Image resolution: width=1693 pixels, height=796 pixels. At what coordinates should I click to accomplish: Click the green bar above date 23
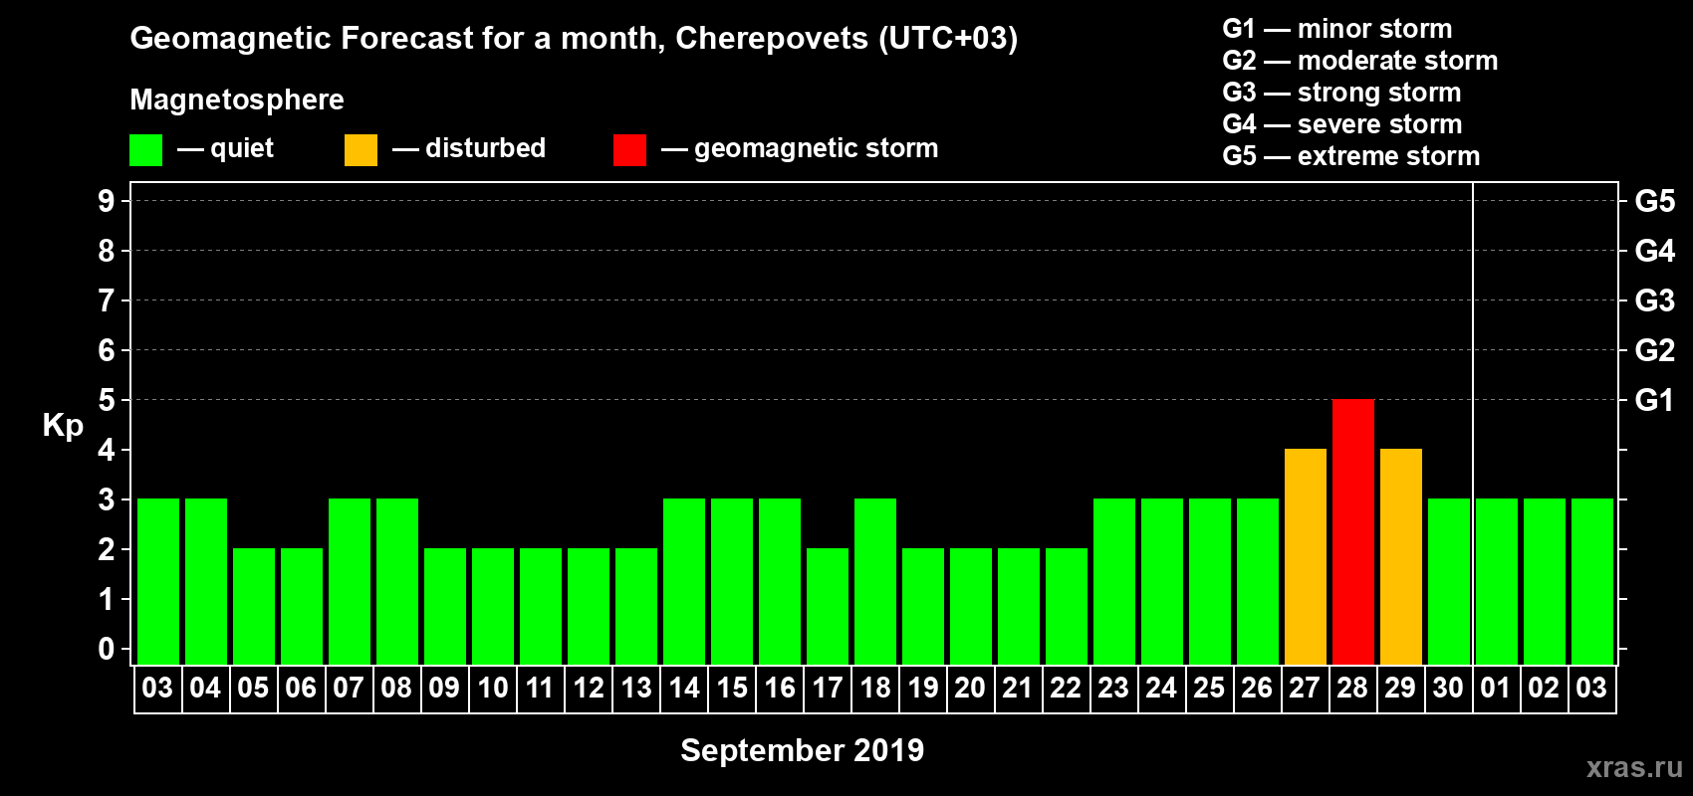(x=1114, y=581)
